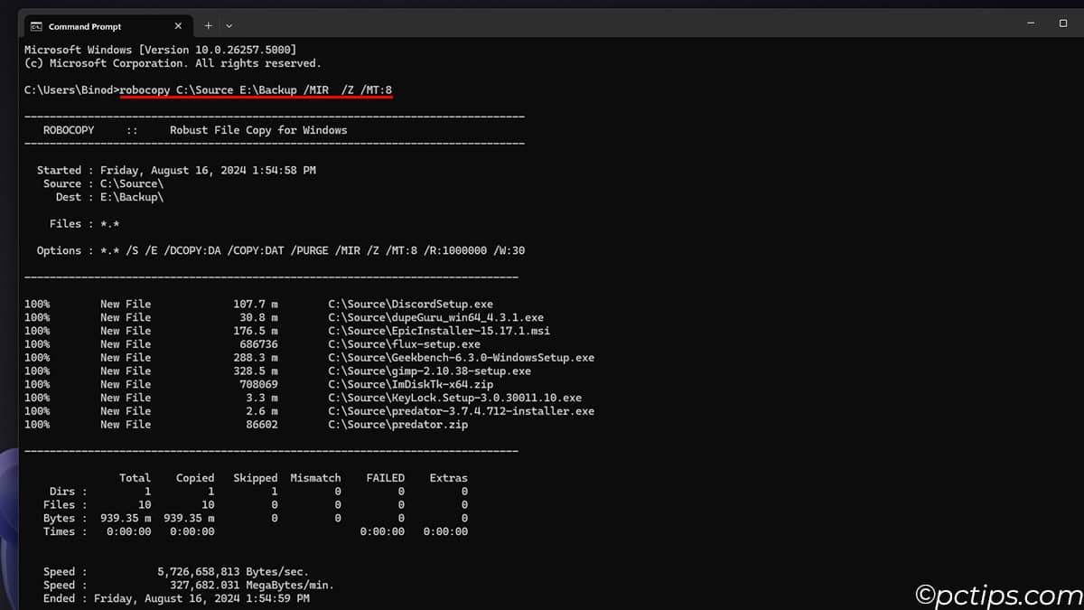The image size is (1084, 610).
Task: Click the DiscordSetup.exe file path
Action: click(x=411, y=304)
